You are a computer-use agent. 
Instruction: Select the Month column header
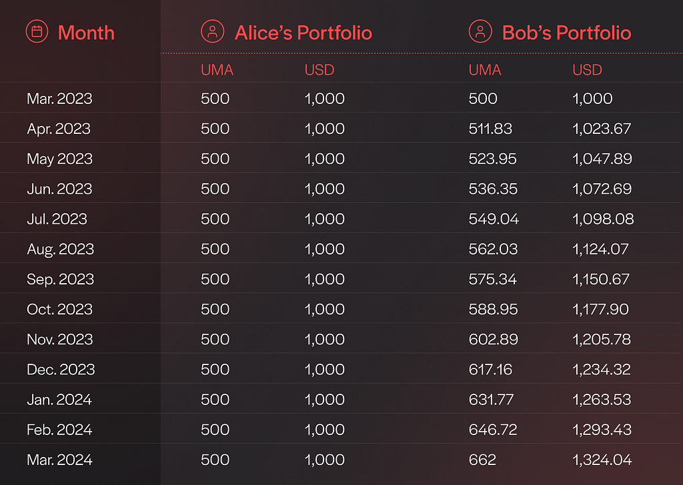coord(86,33)
